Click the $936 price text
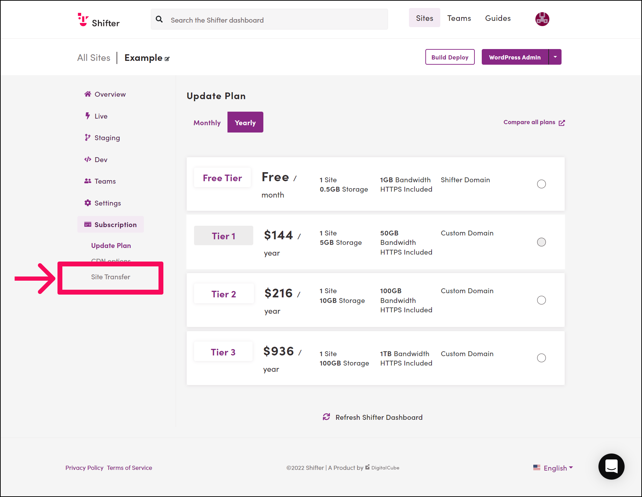642x497 pixels. point(278,351)
